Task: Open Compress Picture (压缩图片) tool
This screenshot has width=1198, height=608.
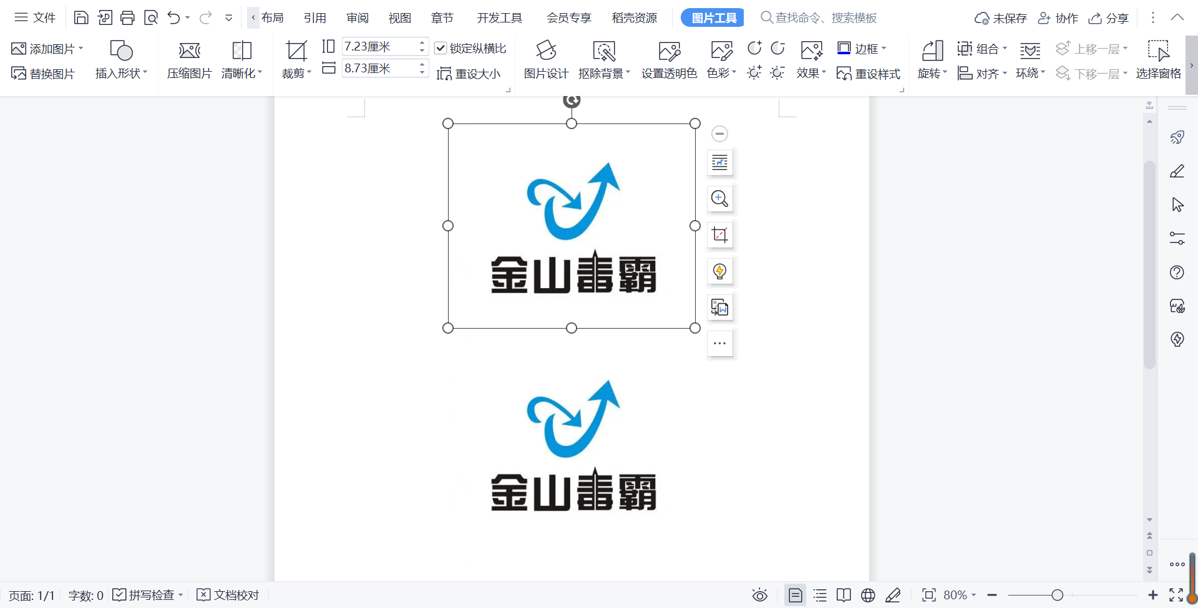Action: pyautogui.click(x=190, y=60)
